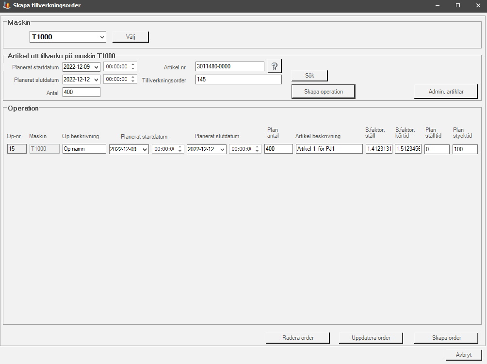Step down the operation row's start time

(x=180, y=151)
